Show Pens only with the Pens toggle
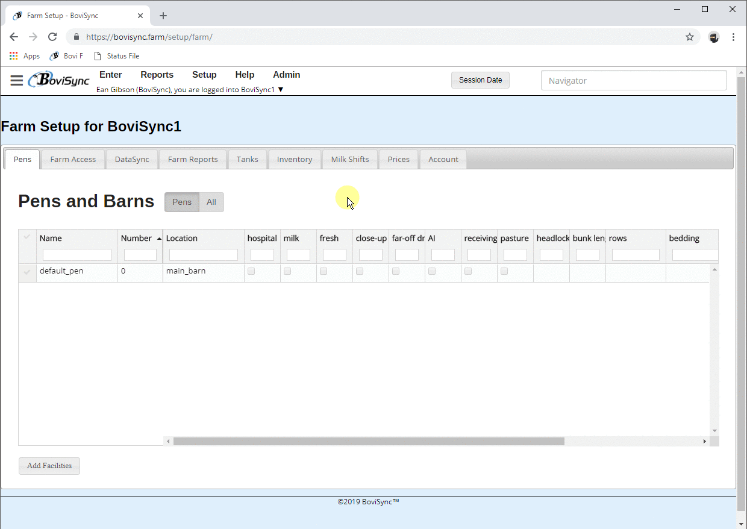747x529 pixels. 182,202
